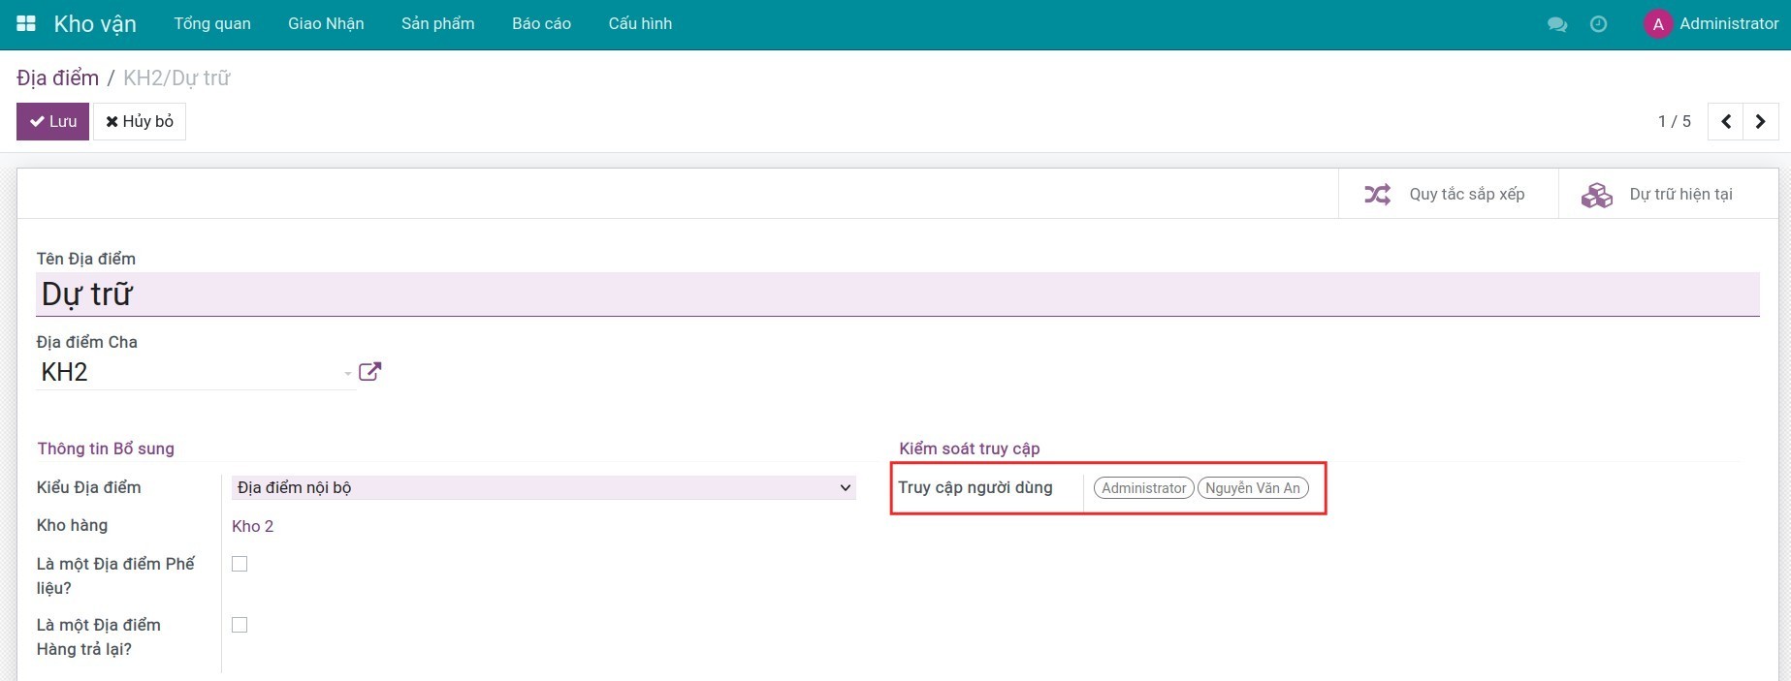Go to previous record arrow
Viewport: 1791px width, 681px height.
(x=1725, y=122)
